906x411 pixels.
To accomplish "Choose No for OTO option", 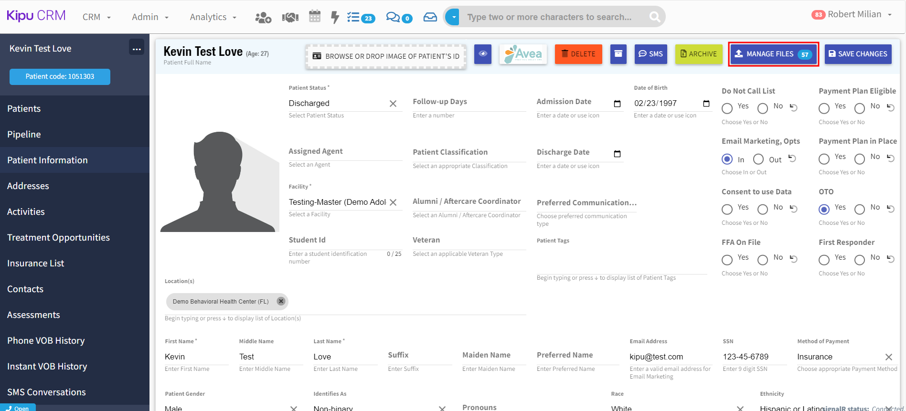I will [x=860, y=209].
